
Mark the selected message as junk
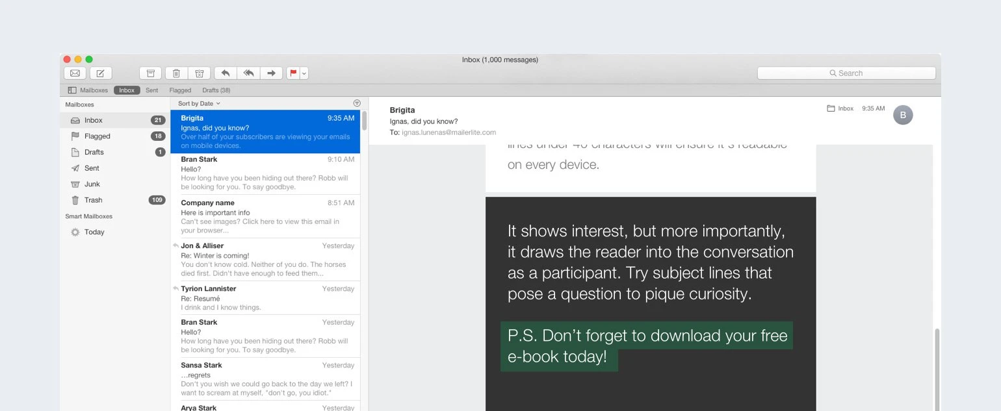click(200, 73)
